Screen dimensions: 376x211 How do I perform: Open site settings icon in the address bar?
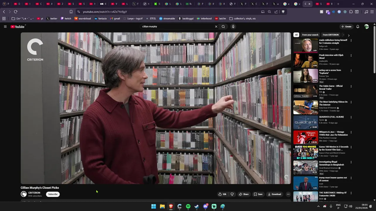[x=78, y=12]
